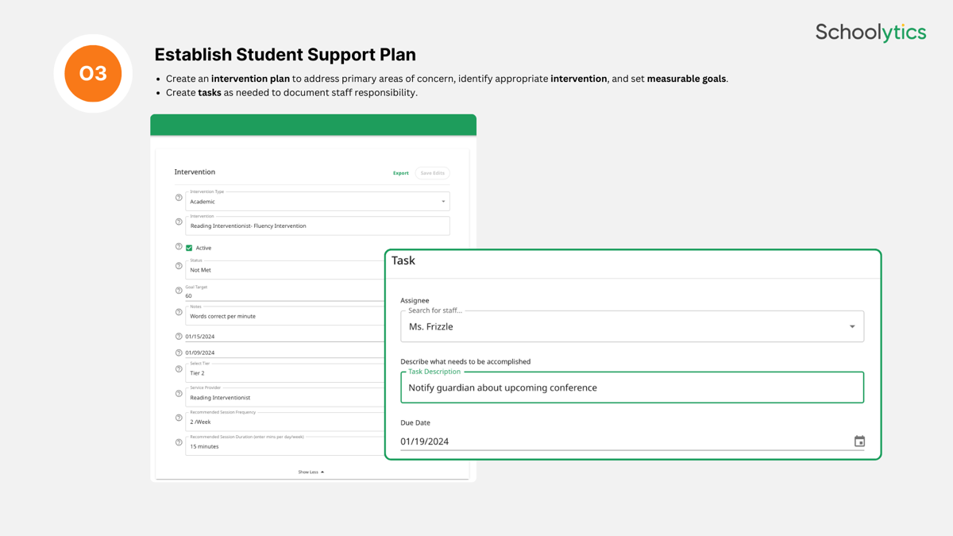Open the Due Date calendar picker

coord(859,442)
